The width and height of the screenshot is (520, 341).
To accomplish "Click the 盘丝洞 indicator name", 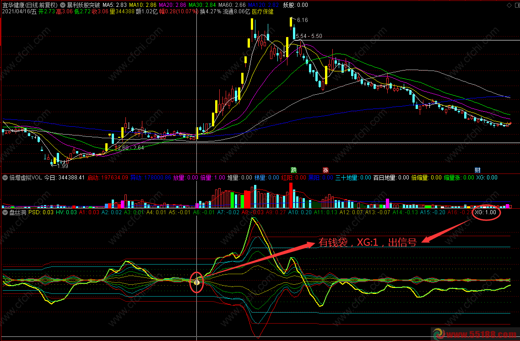I will click(x=17, y=212).
